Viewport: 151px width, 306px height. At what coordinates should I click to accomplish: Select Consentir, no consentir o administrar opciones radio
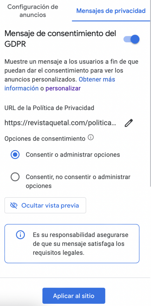point(15,177)
